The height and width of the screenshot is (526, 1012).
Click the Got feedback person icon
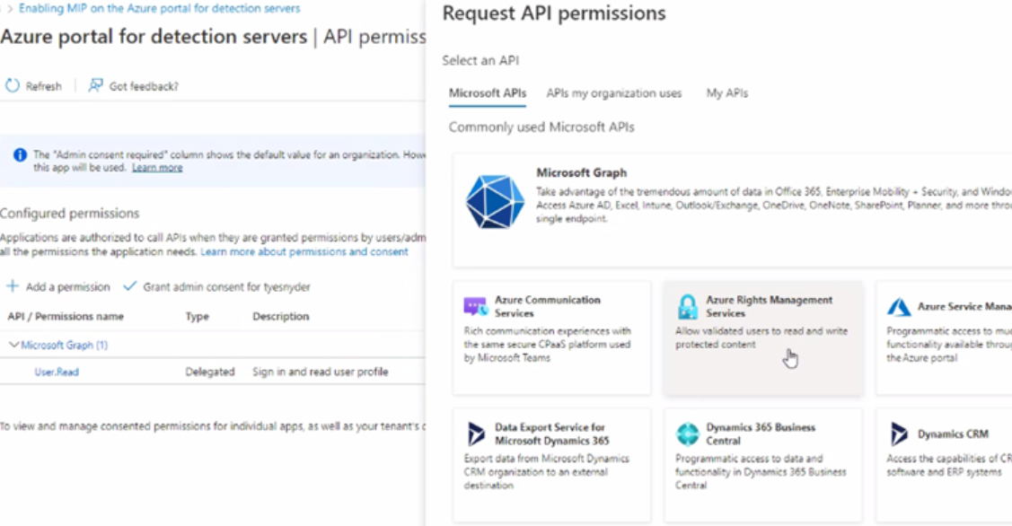(x=95, y=85)
